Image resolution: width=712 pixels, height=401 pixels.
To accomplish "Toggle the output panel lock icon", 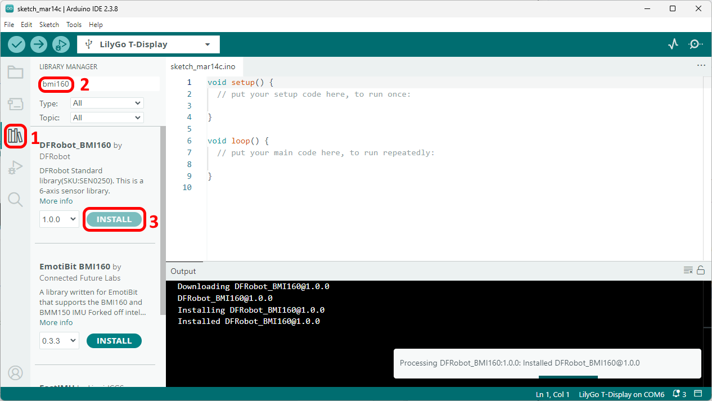I will coord(701,271).
